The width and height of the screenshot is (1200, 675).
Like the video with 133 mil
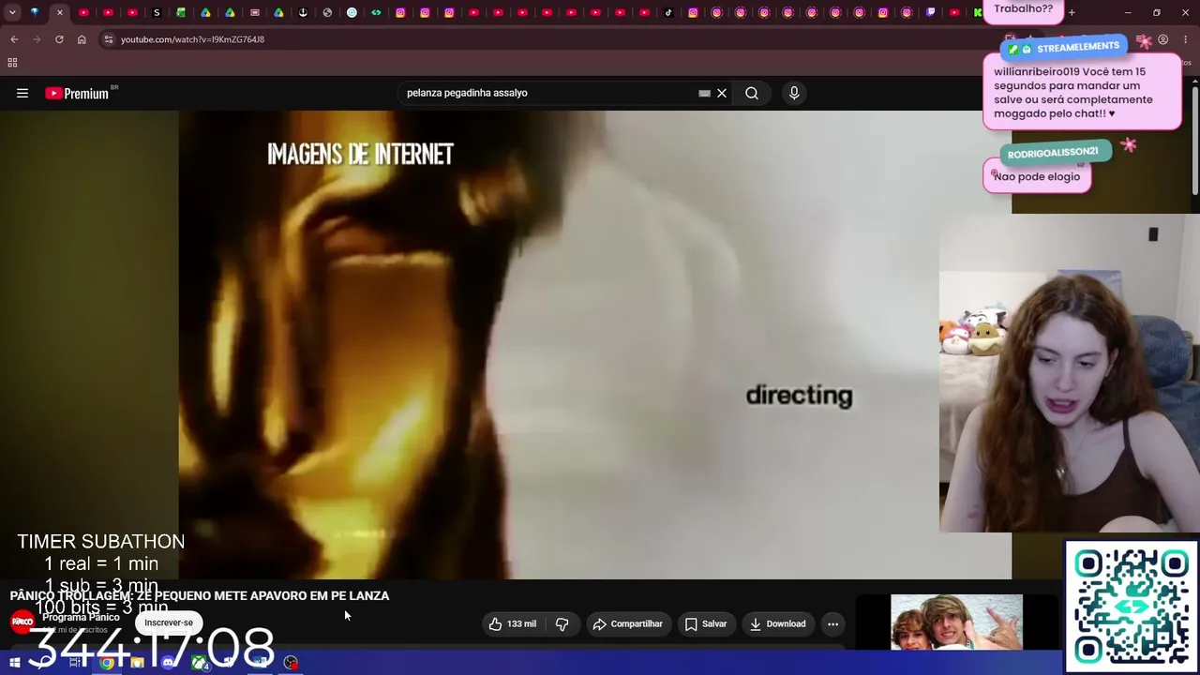click(x=513, y=623)
